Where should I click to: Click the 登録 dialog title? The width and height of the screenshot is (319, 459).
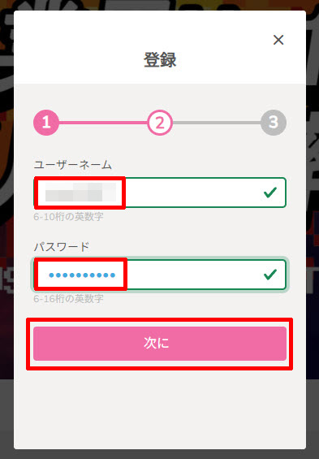tap(160, 60)
